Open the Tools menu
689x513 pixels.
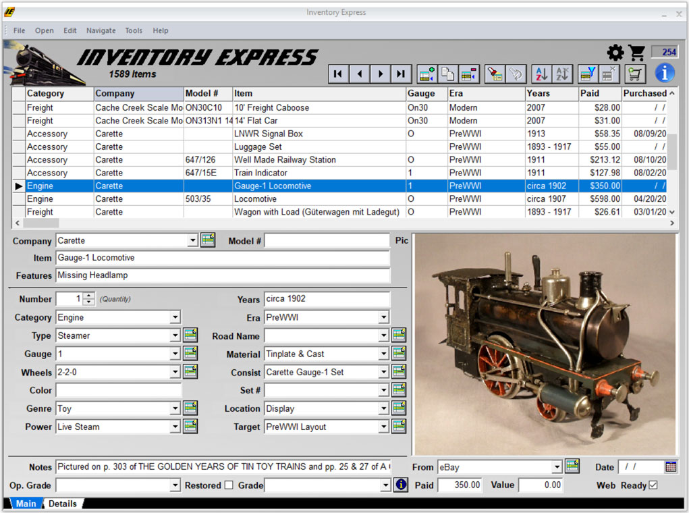point(133,30)
